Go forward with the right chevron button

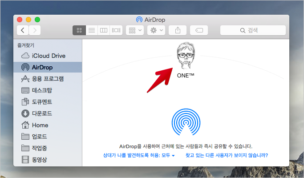(x=35, y=30)
